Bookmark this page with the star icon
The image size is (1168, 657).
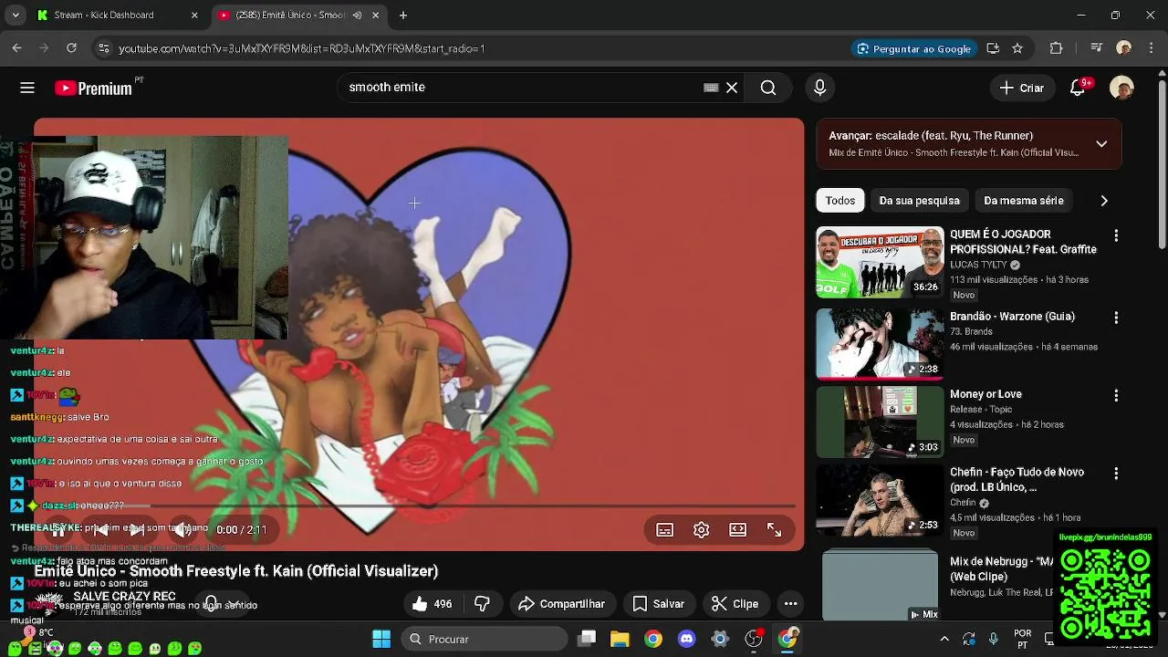click(1017, 48)
